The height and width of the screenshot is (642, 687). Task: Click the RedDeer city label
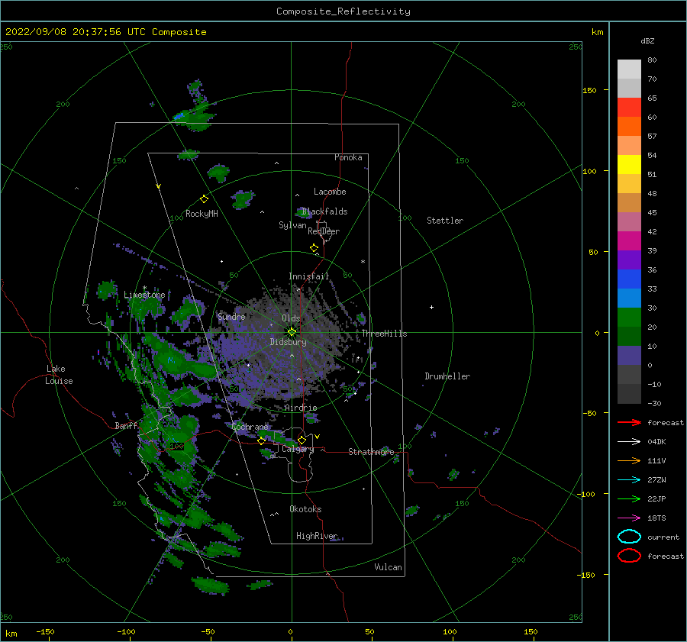tap(324, 231)
